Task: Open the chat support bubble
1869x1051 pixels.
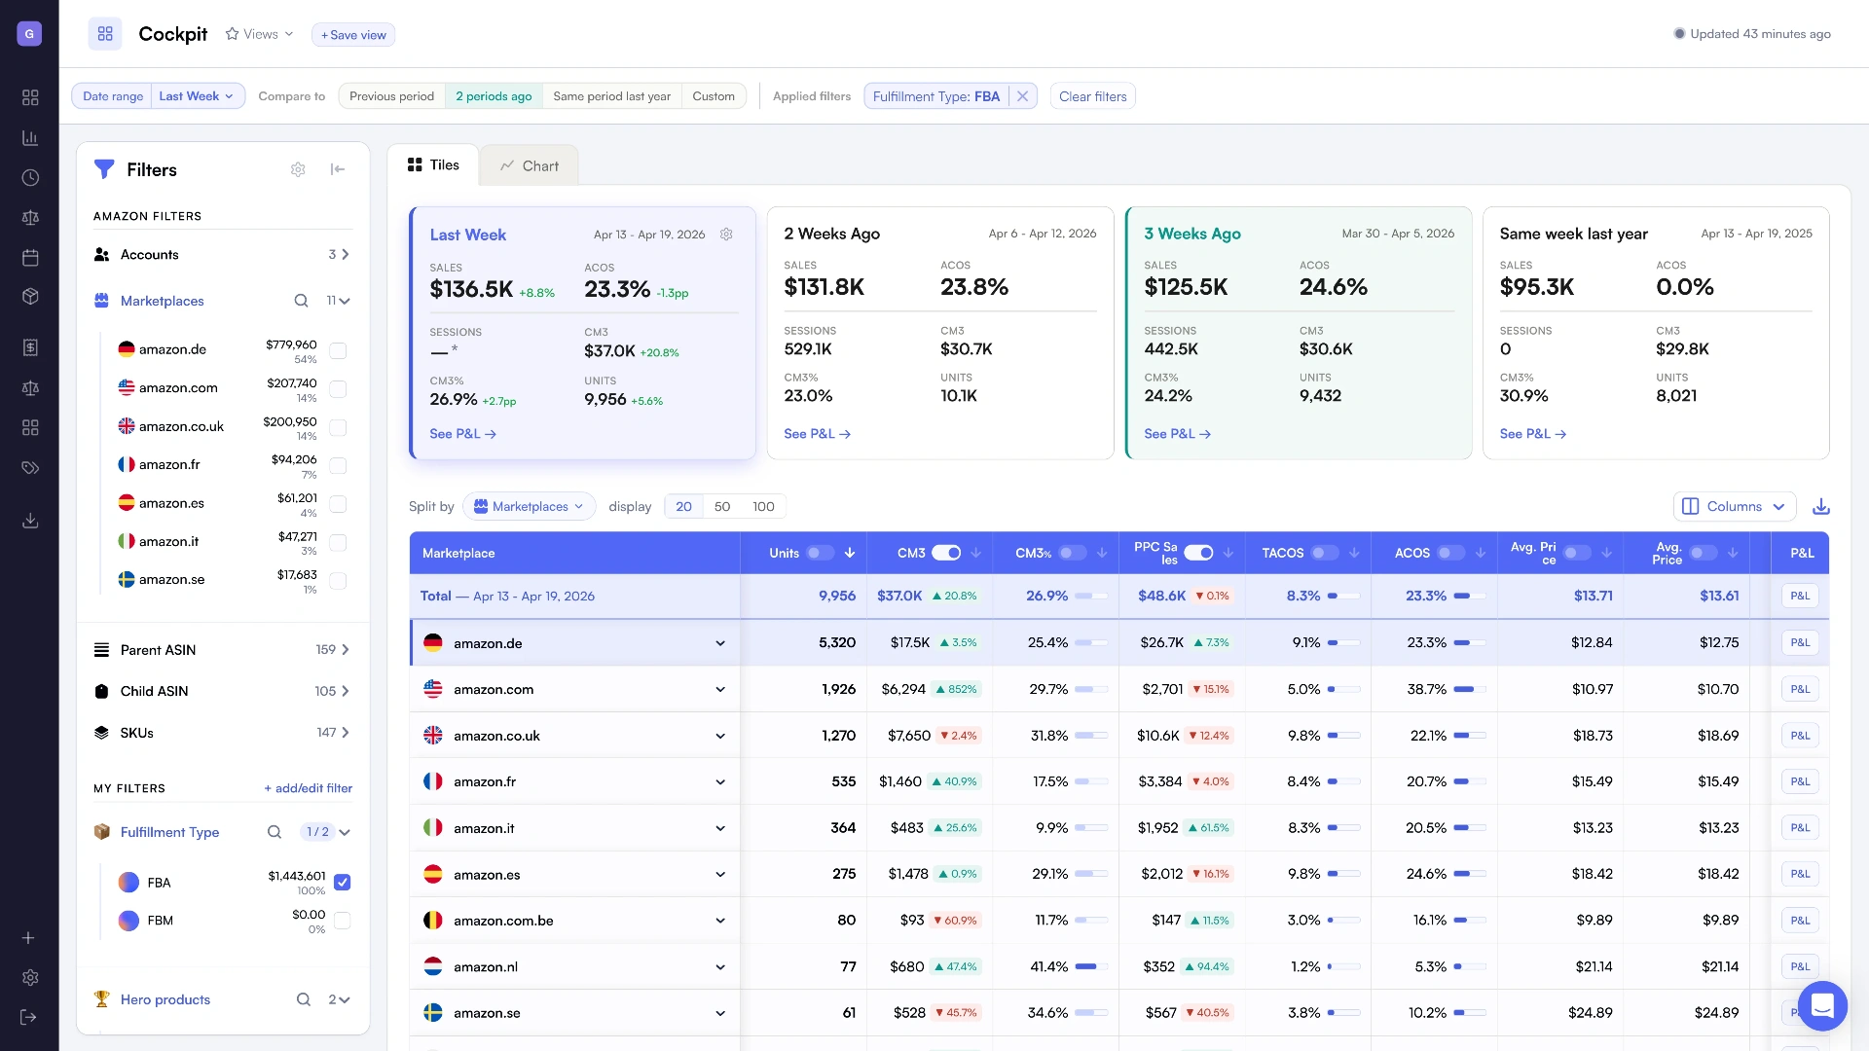Action: [x=1822, y=1005]
